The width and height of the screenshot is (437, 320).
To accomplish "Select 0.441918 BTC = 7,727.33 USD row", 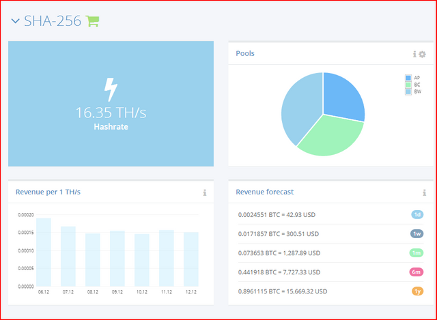I will coord(330,272).
